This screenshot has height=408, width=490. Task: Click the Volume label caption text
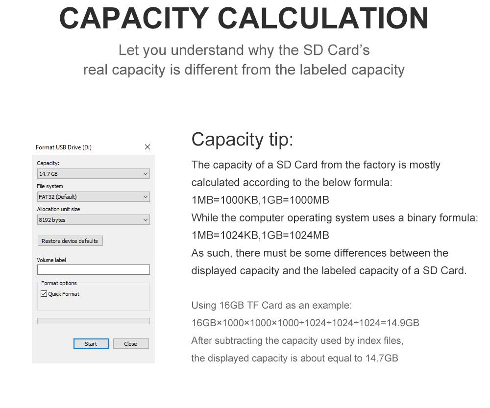[x=51, y=260]
